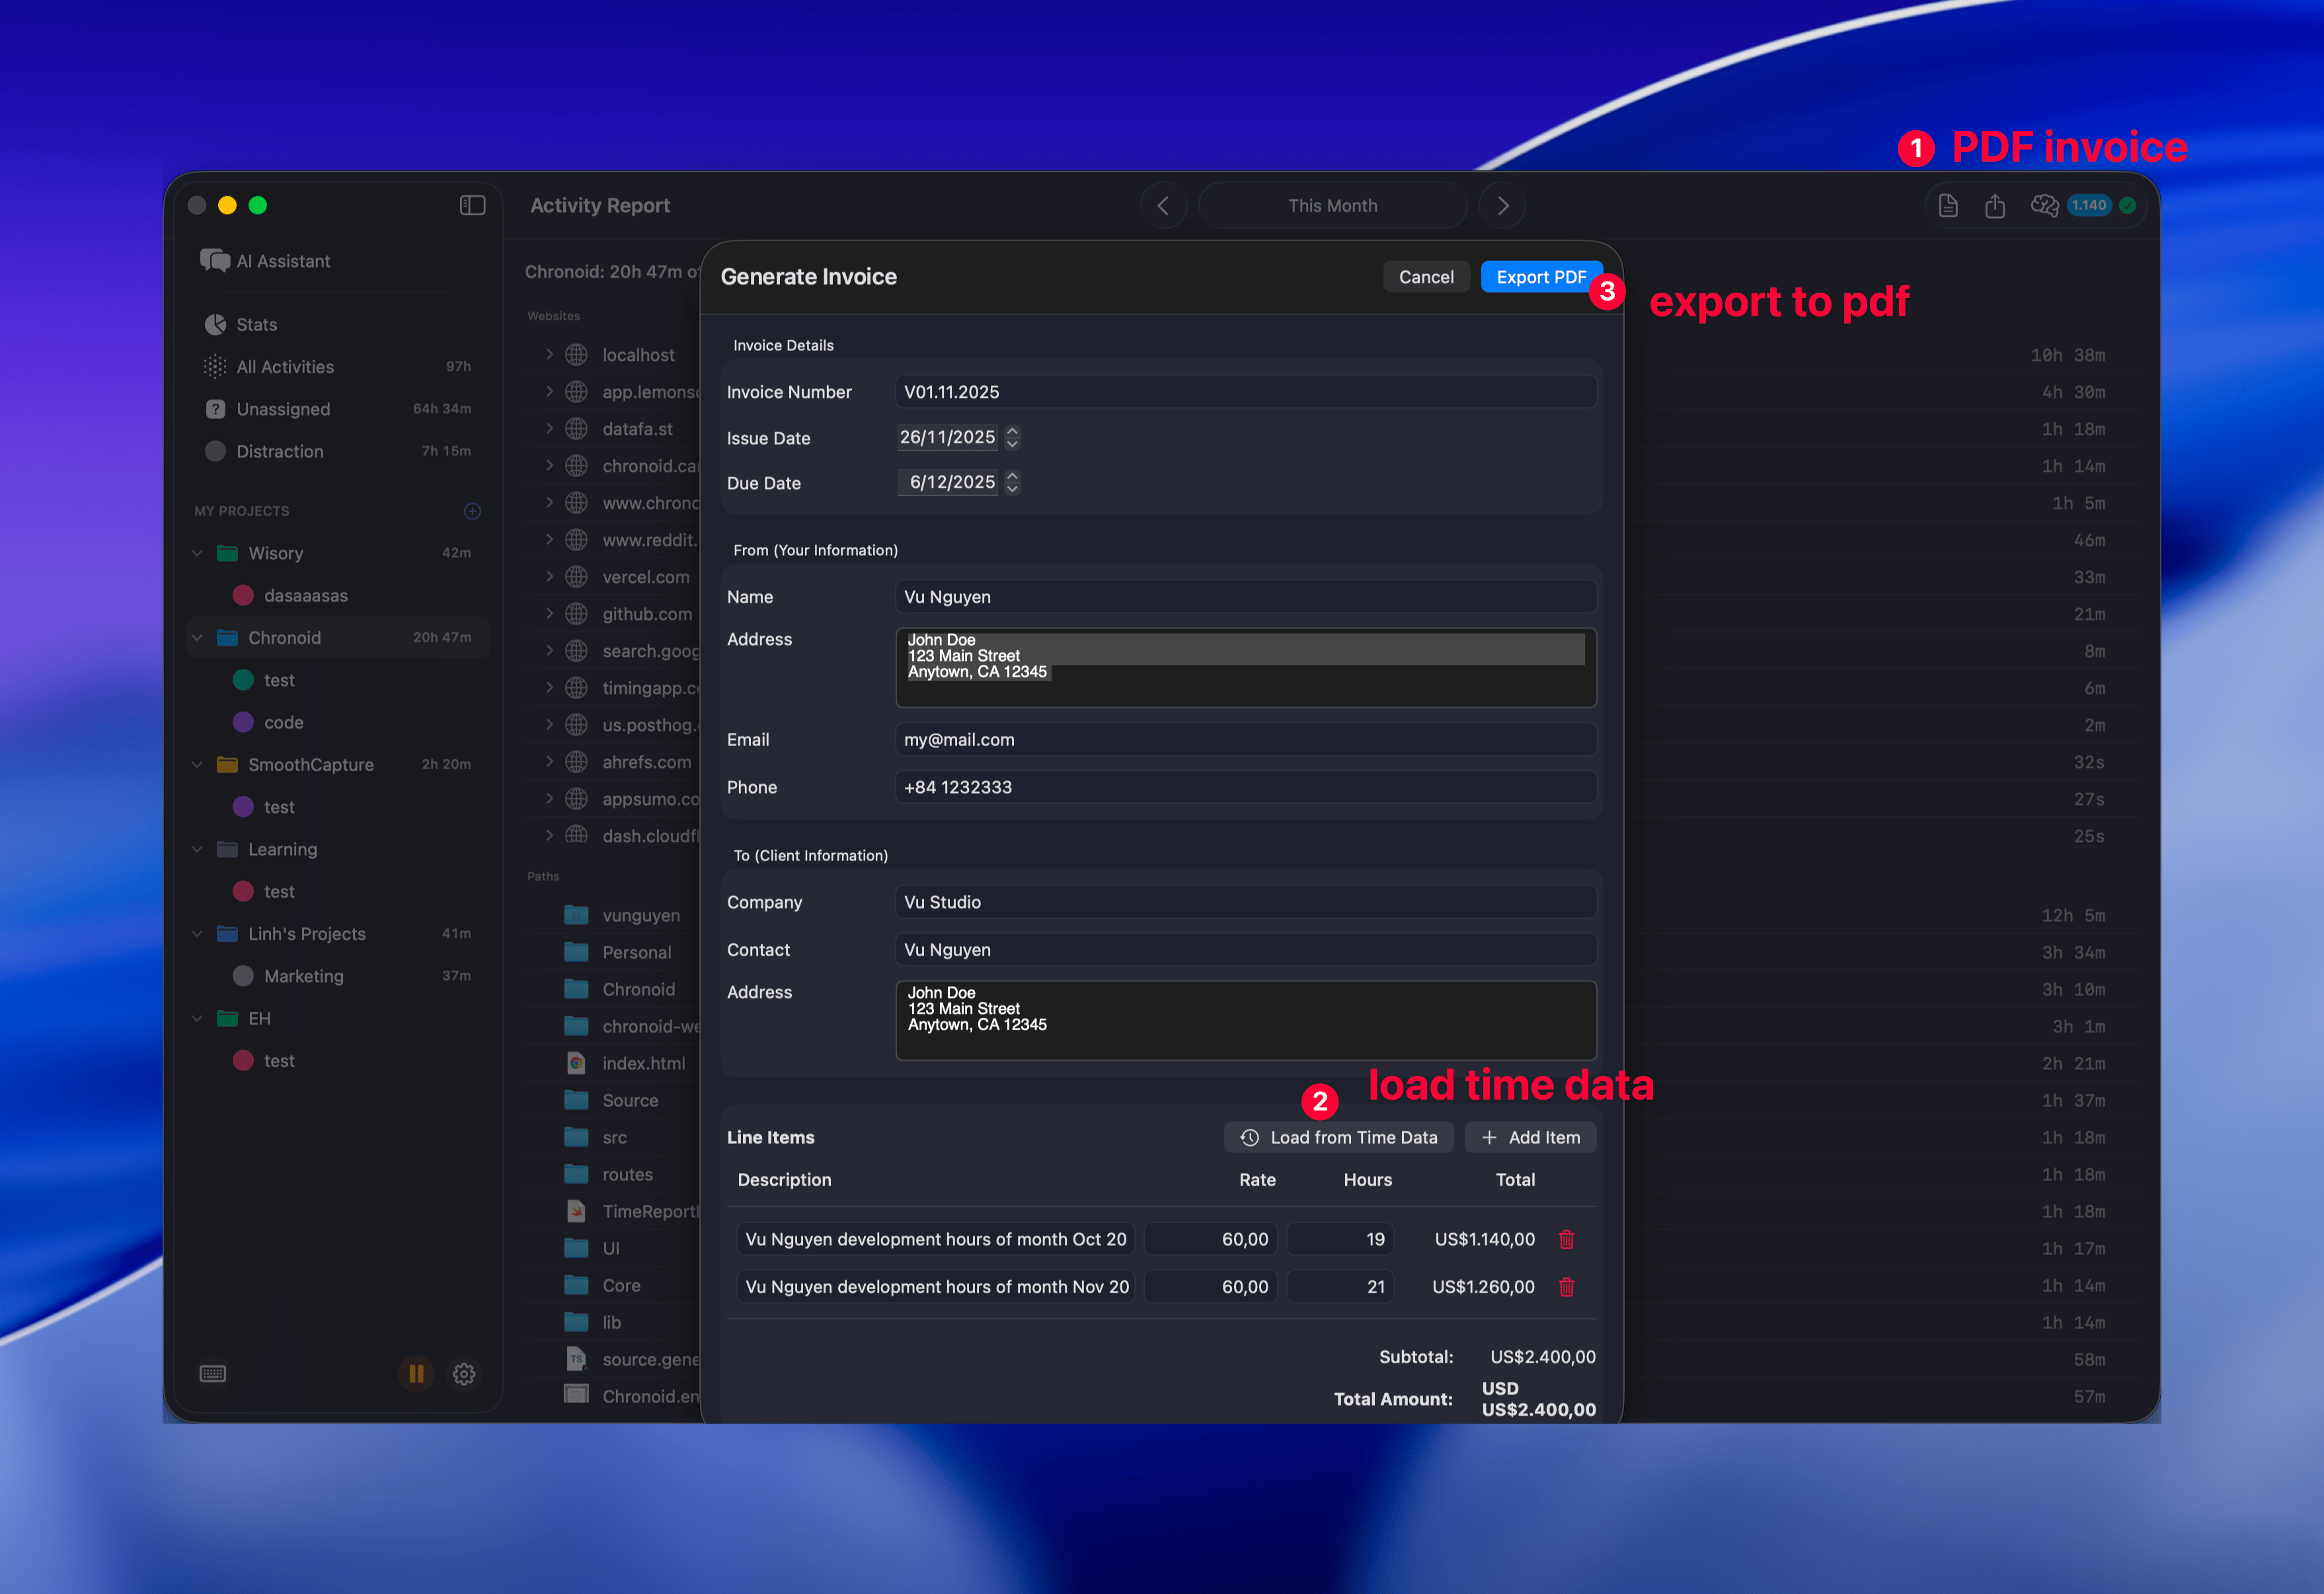This screenshot has width=2324, height=1594.
Task: Click the Issue Date stepper arrows
Action: coord(1012,437)
